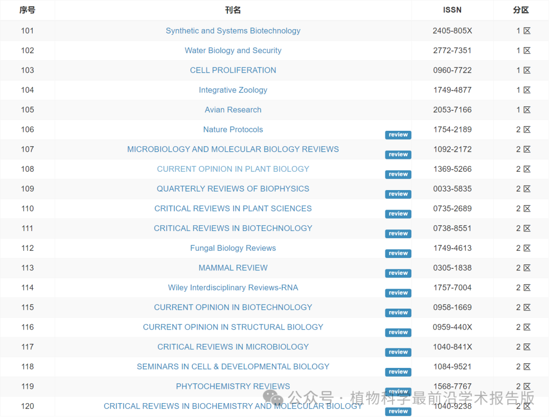This screenshot has width=552, height=420.
Task: Click review tag for QUARTERLY REVIEWS OF BIOPHYSICS
Action: (398, 194)
